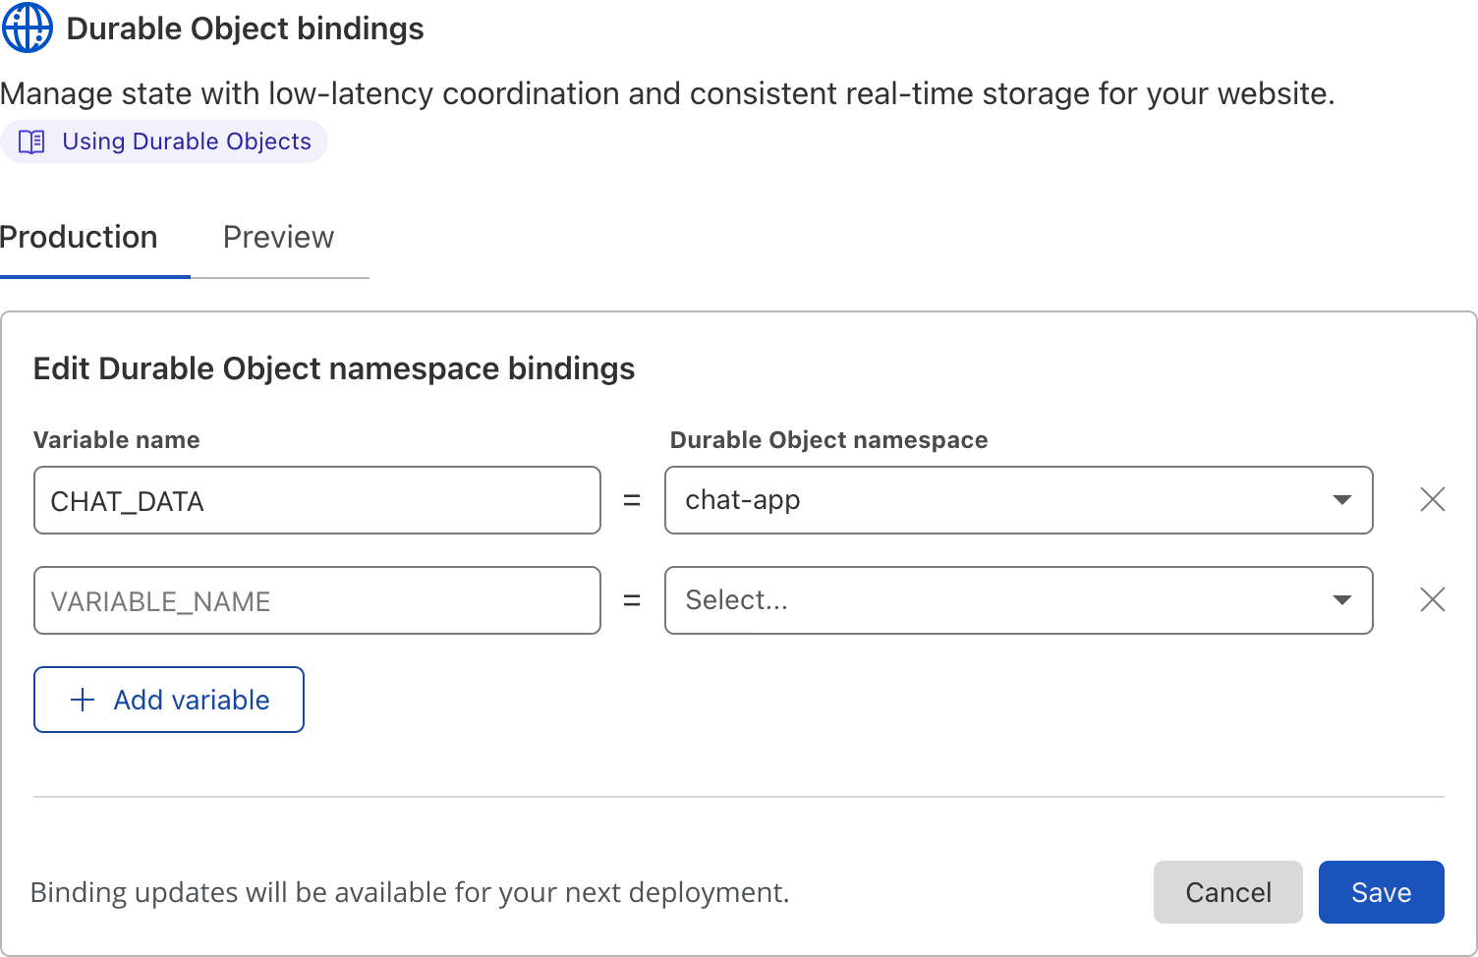Click the equals sign beside CHAT_DATA
Screen dimensions: 1478x957
[633, 500]
